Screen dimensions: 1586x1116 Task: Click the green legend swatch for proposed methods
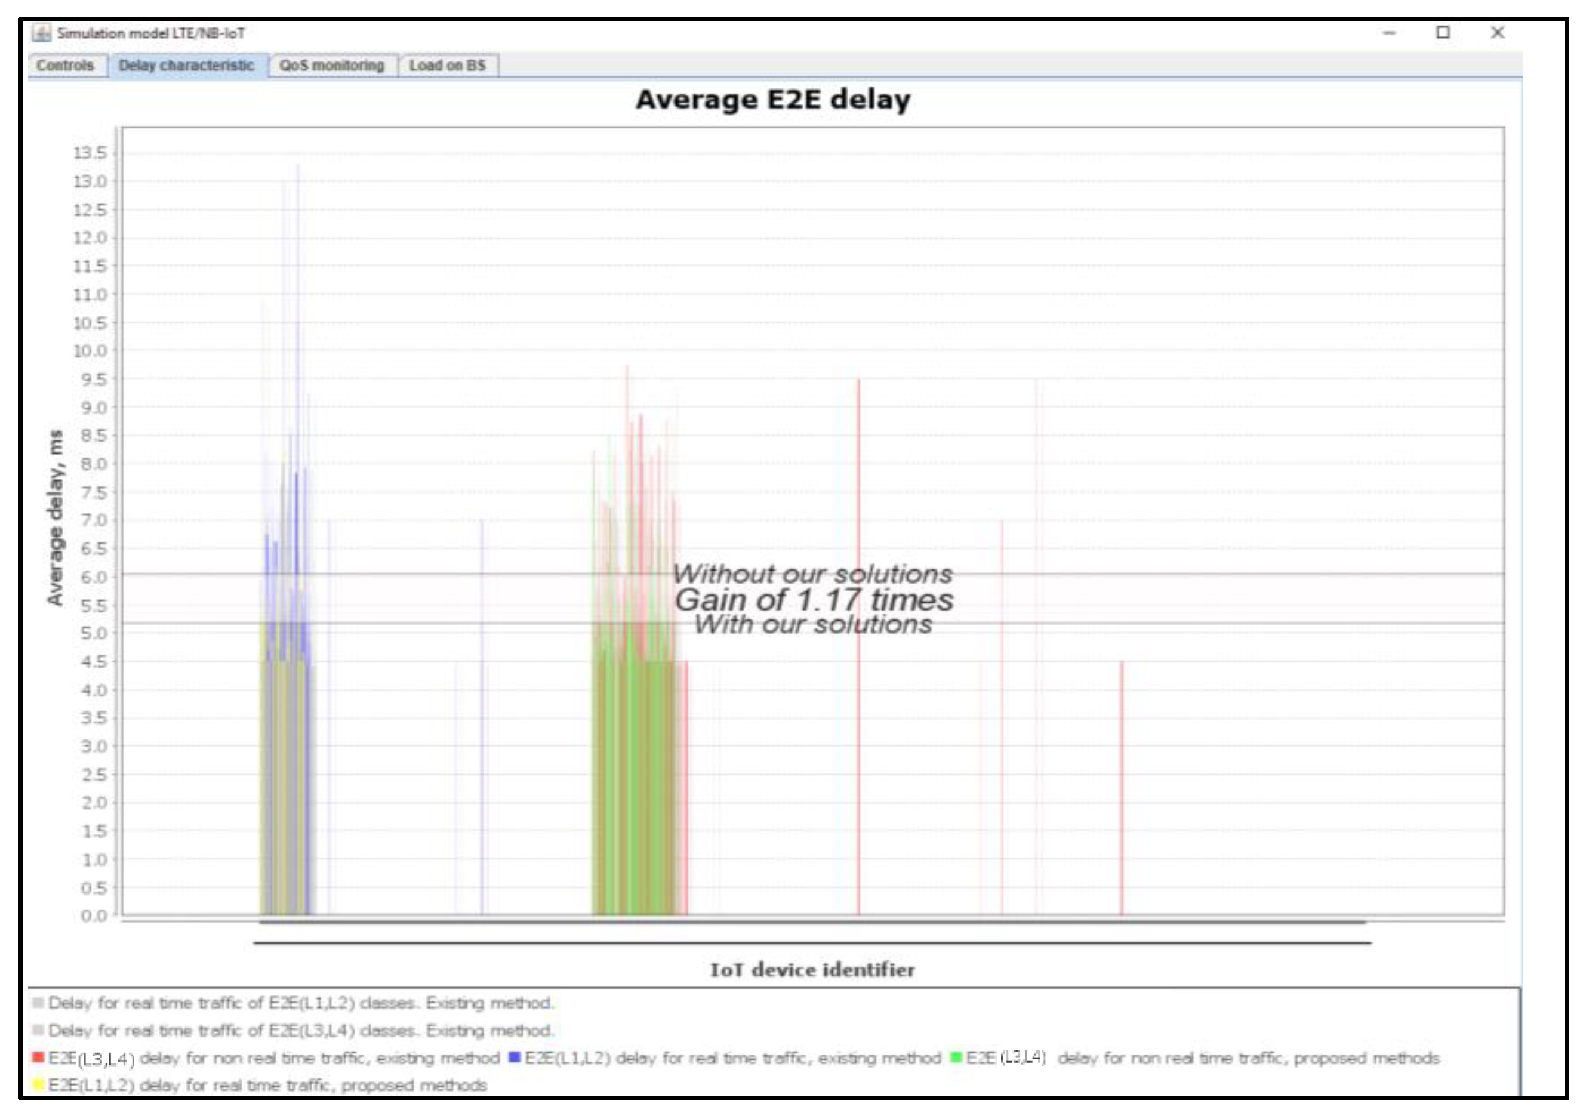coord(956,1056)
